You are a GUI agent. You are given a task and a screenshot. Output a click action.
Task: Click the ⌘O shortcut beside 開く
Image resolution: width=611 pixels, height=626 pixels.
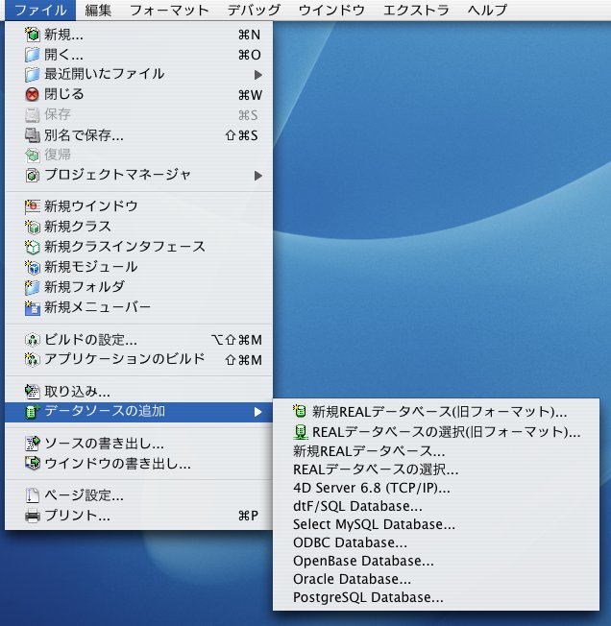tap(250, 55)
